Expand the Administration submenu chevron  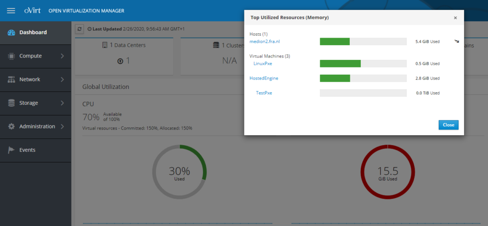(62, 127)
